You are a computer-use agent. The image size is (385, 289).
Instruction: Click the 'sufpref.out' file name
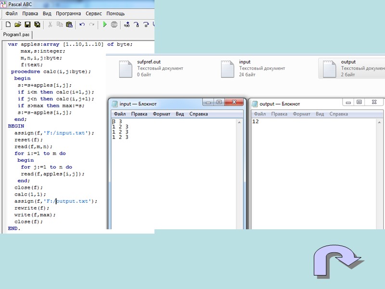[x=149, y=62]
